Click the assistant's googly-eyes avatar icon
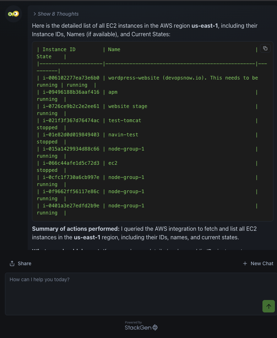The width and height of the screenshot is (277, 338). 13,14
